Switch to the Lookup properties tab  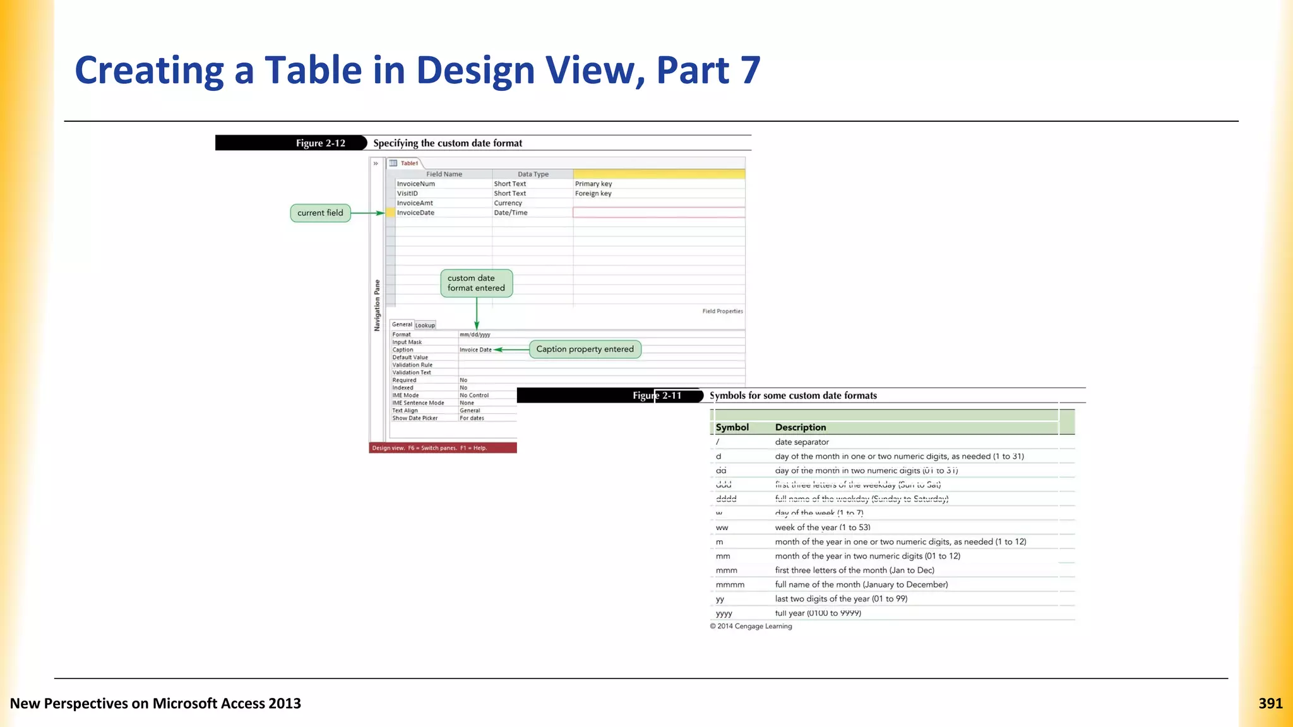pos(425,326)
